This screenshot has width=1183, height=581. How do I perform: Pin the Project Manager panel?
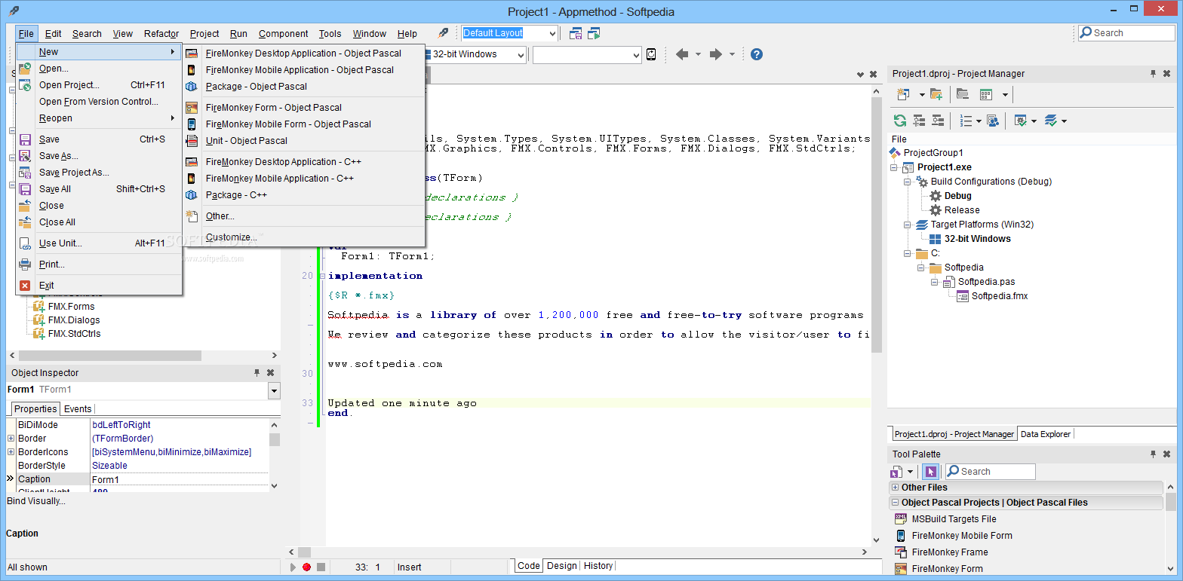[x=1153, y=74]
